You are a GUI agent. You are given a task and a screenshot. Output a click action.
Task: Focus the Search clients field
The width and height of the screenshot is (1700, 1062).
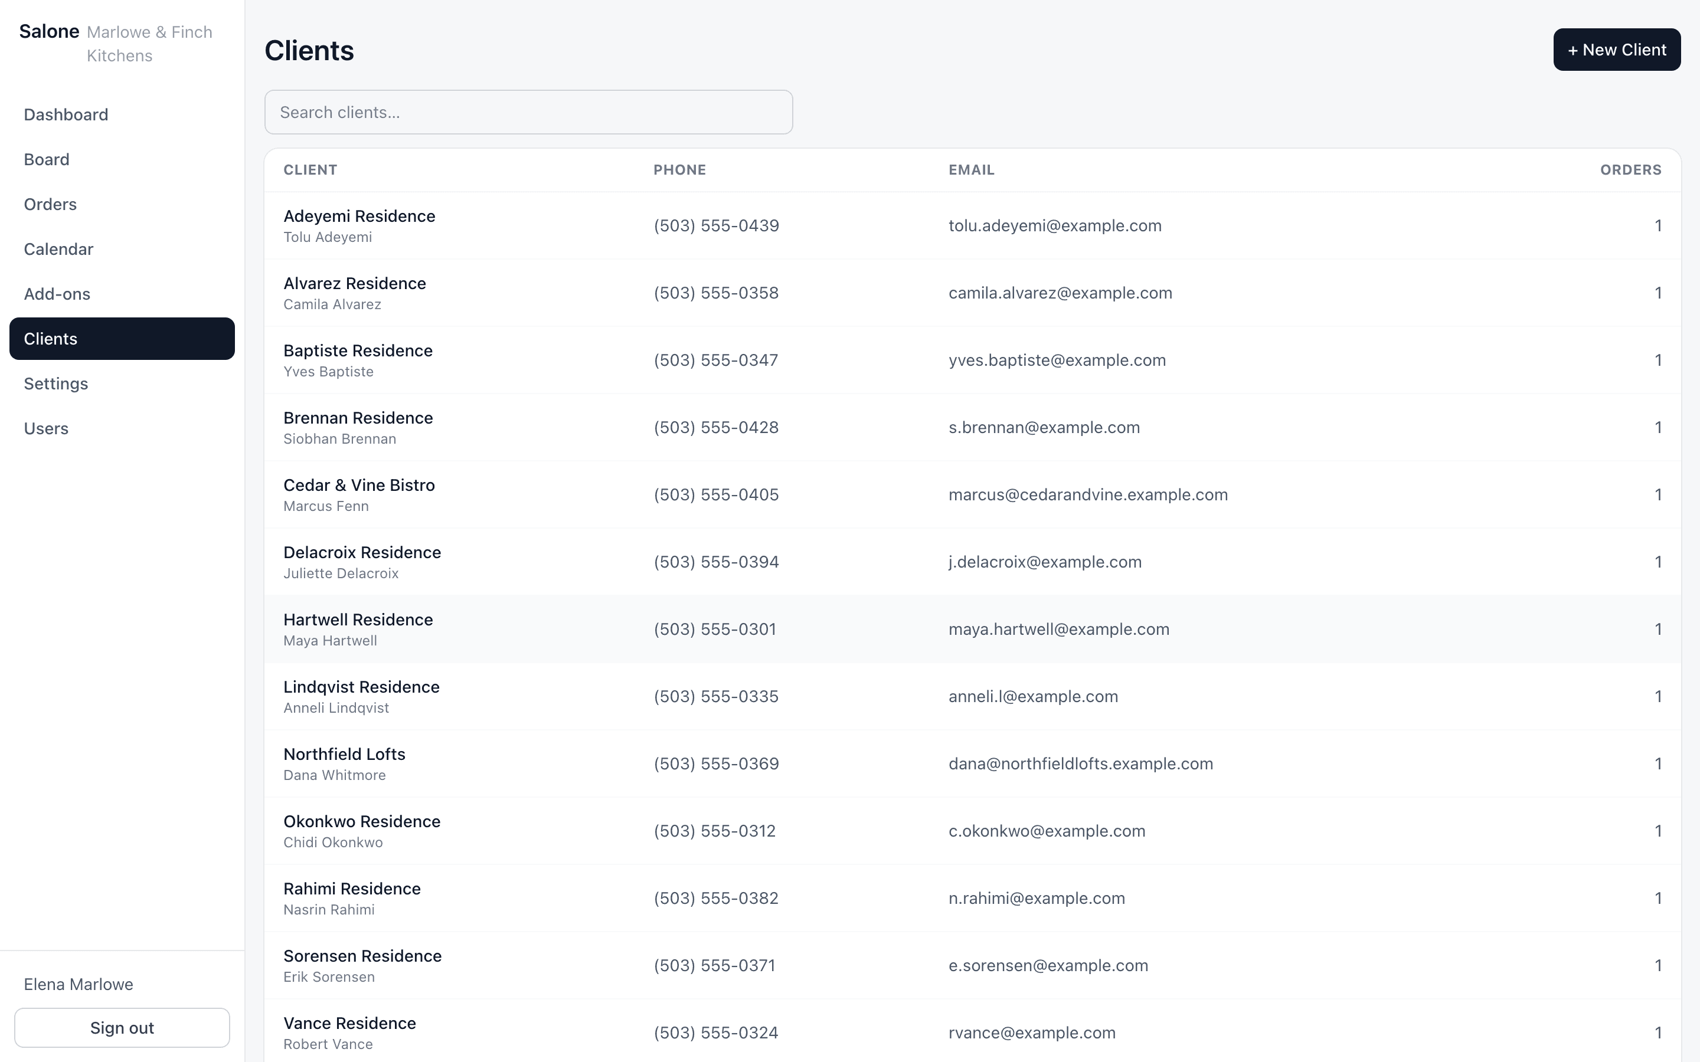pos(528,112)
